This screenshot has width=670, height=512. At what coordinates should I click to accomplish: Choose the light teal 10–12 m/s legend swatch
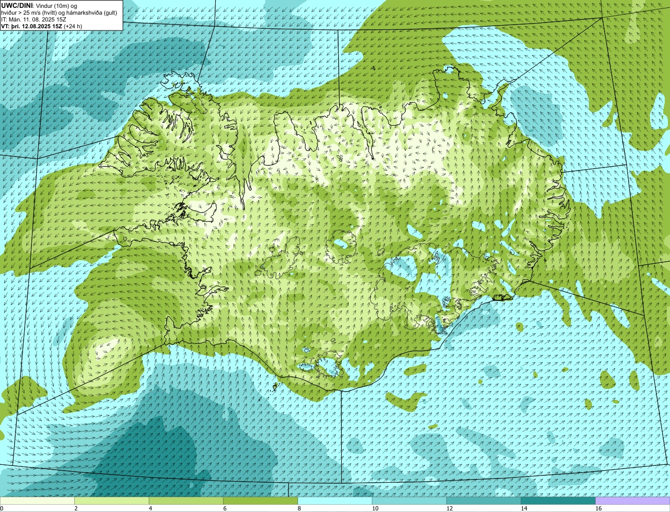click(x=409, y=501)
